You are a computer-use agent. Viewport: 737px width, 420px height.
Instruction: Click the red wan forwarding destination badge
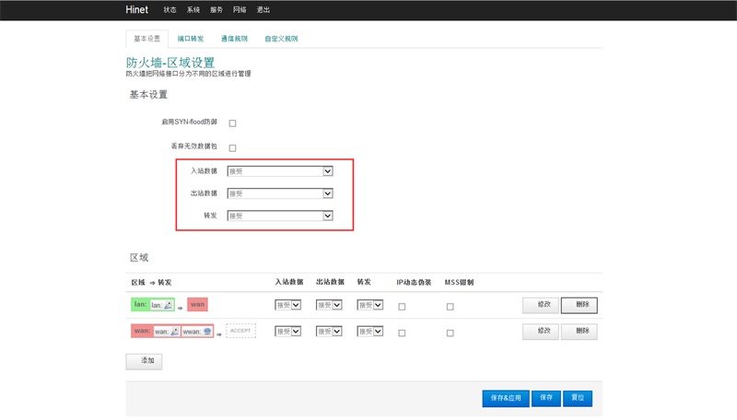click(x=197, y=305)
